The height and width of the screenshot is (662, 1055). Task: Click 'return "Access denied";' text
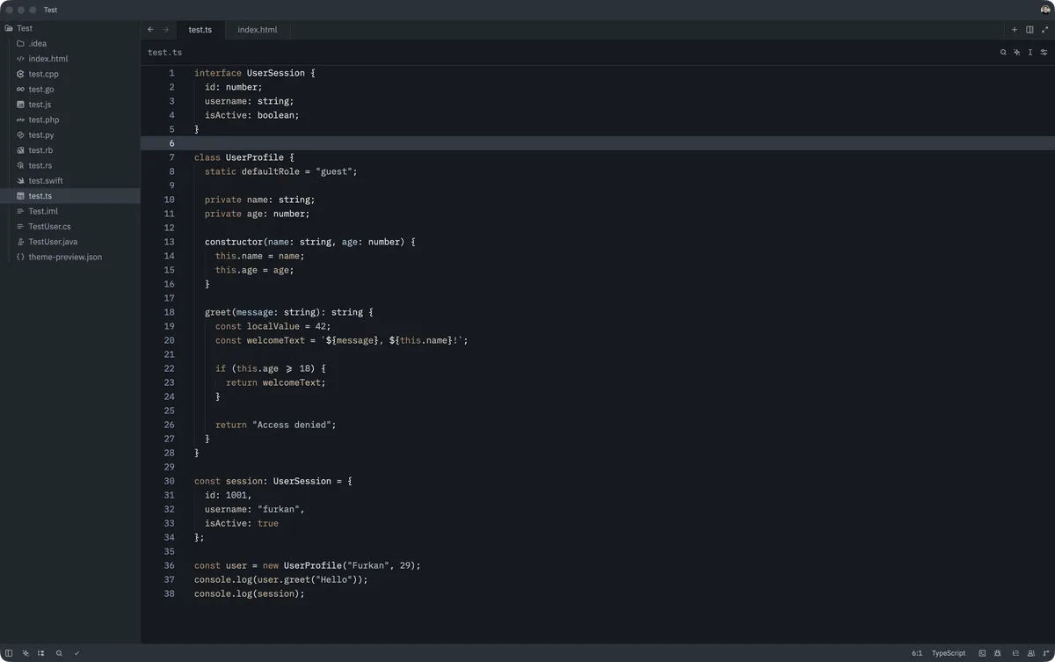[x=276, y=425]
